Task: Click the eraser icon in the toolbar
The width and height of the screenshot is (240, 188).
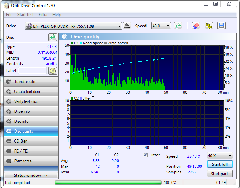Action: 196,26
